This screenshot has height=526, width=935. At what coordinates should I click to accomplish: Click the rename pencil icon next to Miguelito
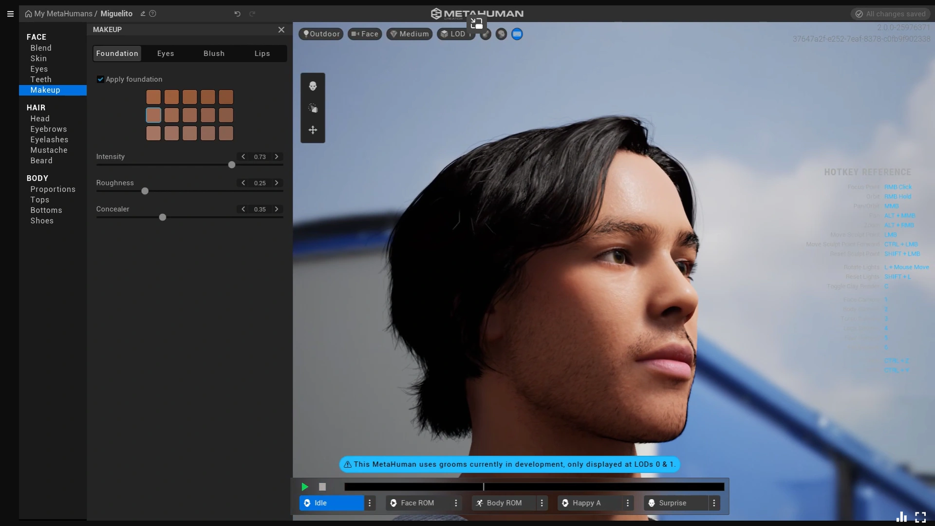pyautogui.click(x=143, y=14)
